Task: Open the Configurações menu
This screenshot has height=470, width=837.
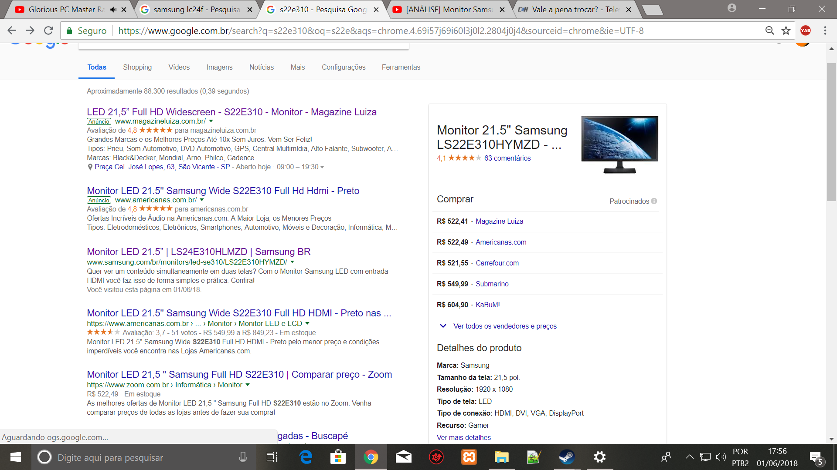Action: coord(344,67)
